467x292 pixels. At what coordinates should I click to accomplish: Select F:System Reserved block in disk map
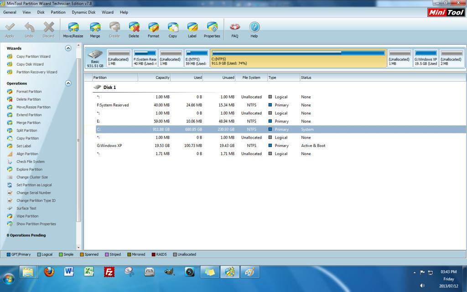pos(145,58)
